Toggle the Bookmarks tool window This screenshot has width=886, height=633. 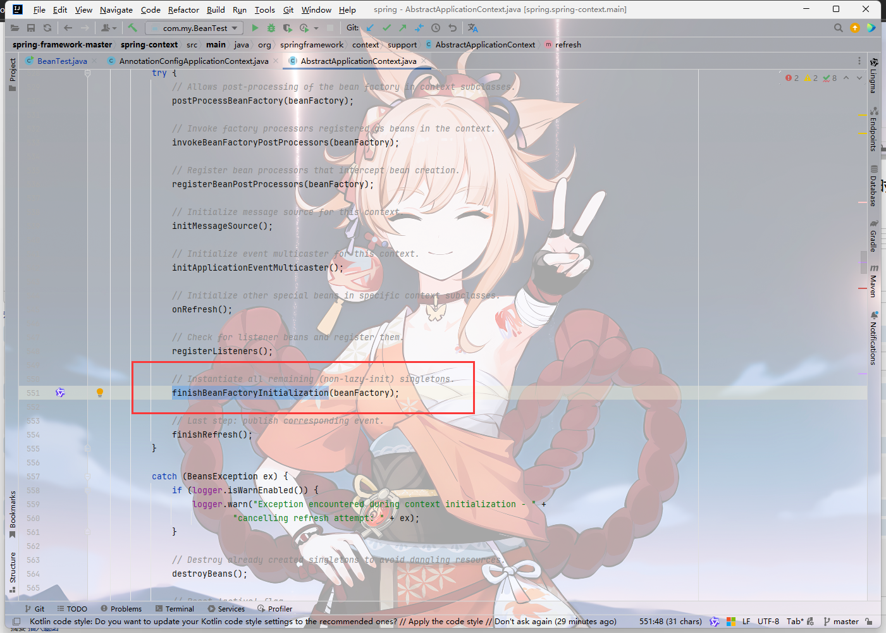pos(12,514)
